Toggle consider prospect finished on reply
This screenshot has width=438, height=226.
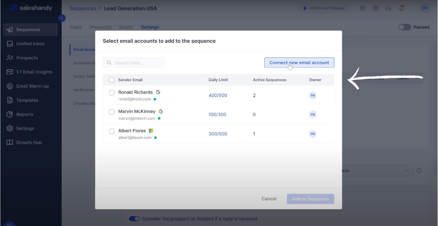pos(134,219)
